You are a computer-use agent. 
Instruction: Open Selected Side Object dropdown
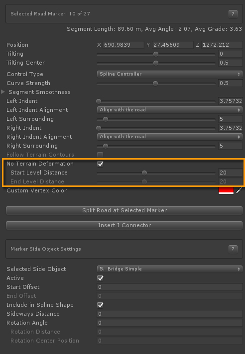pyautogui.click(x=169, y=269)
